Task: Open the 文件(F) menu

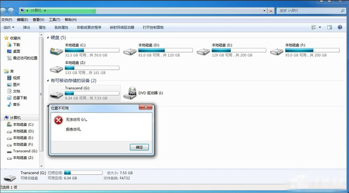Action: click(7, 20)
